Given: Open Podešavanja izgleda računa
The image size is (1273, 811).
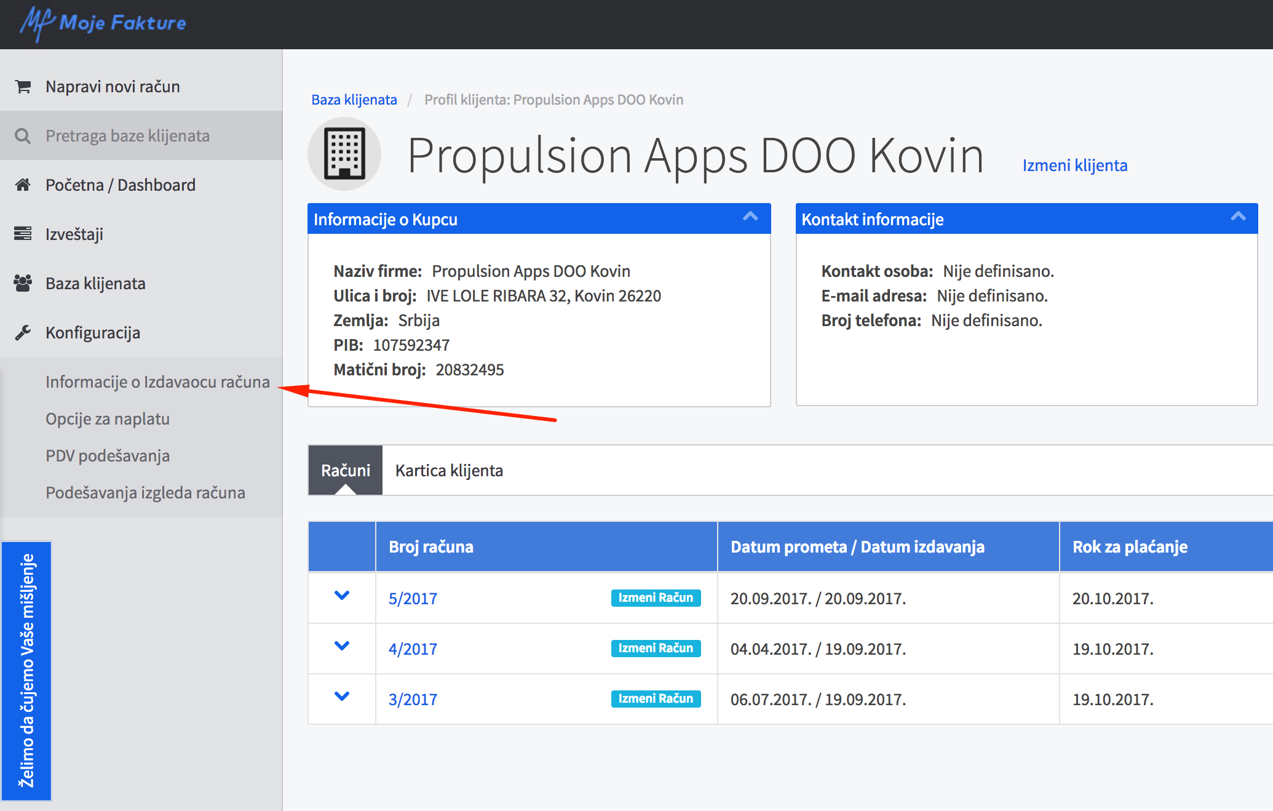Looking at the screenshot, I should (145, 493).
